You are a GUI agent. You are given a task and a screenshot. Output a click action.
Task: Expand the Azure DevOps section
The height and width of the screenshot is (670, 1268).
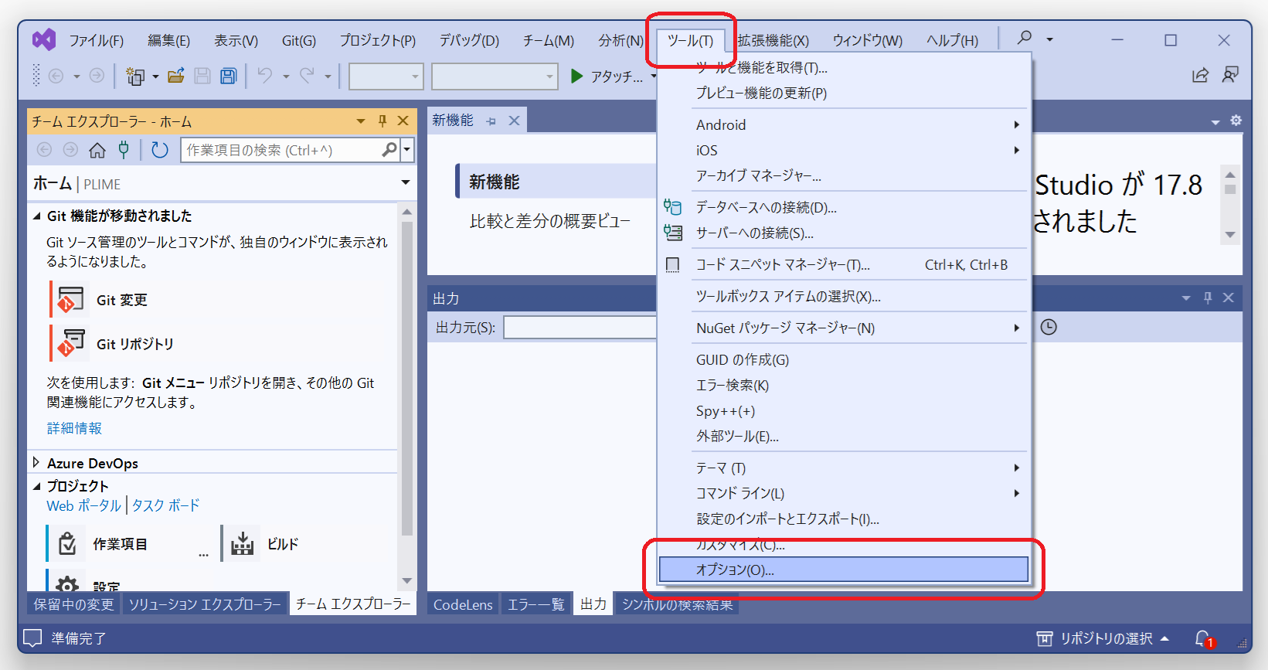point(36,463)
